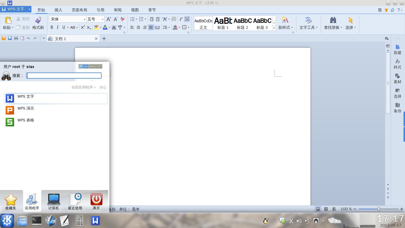Open the folder icon in quick access bar
Viewport: 405px width, 228px height.
click(4, 38)
